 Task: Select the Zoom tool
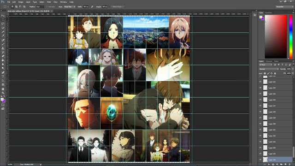(3, 93)
